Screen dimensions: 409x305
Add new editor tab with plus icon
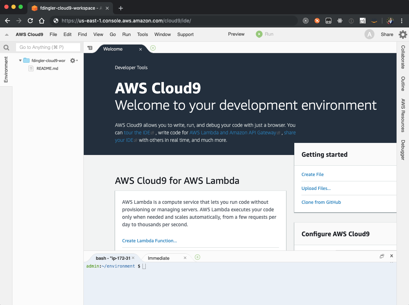click(x=153, y=48)
